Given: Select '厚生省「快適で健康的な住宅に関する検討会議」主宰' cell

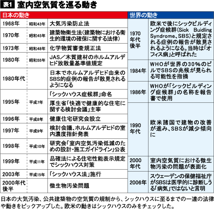Looking at the screenshot, I should click(88, 106).
